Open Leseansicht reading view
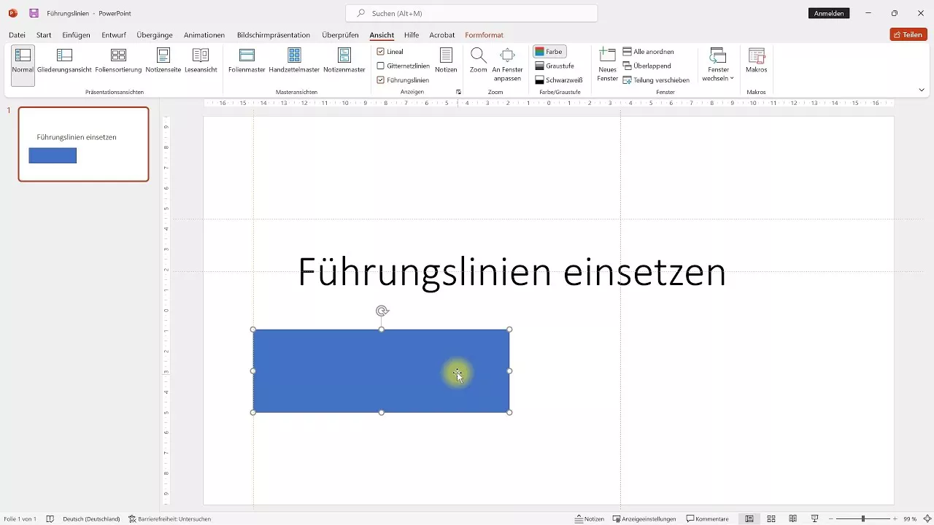This screenshot has width=934, height=525. [x=201, y=61]
